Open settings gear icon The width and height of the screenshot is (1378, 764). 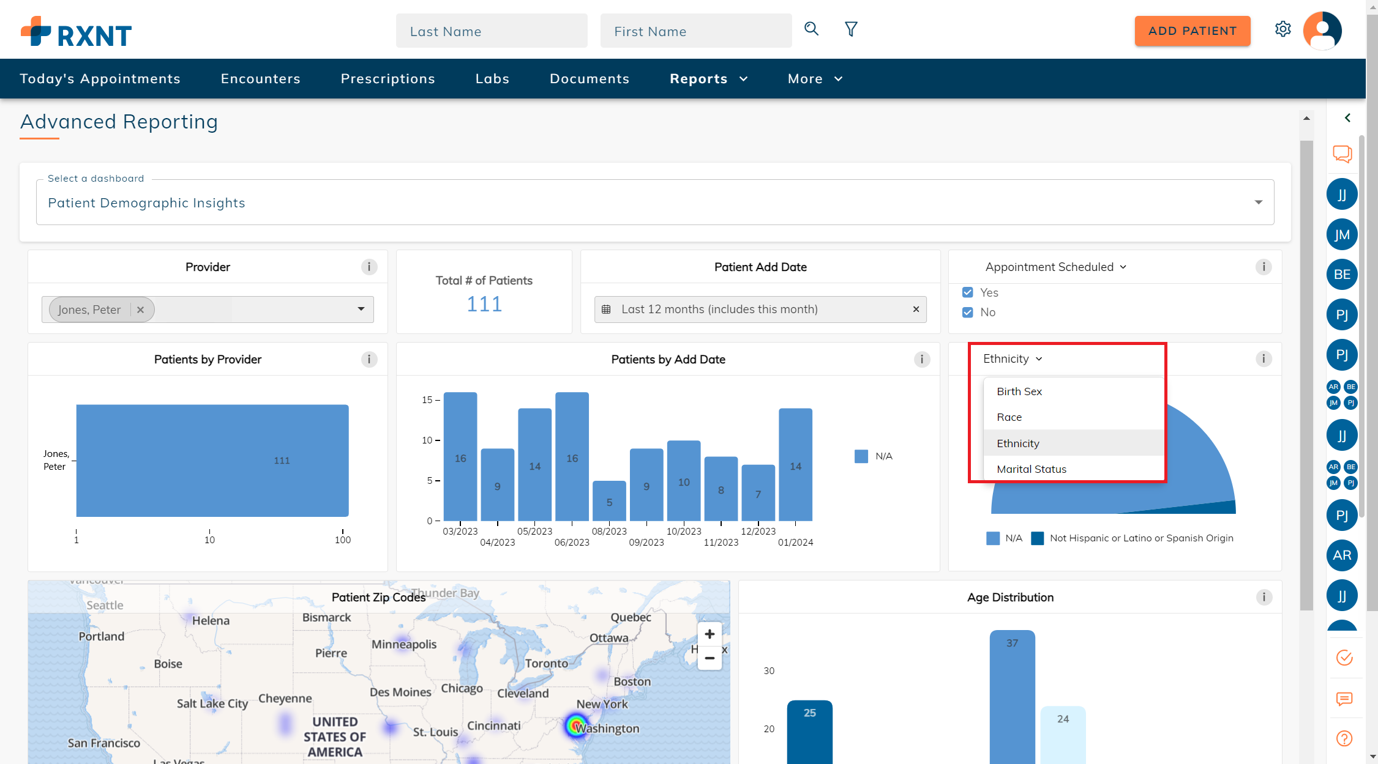1283,29
